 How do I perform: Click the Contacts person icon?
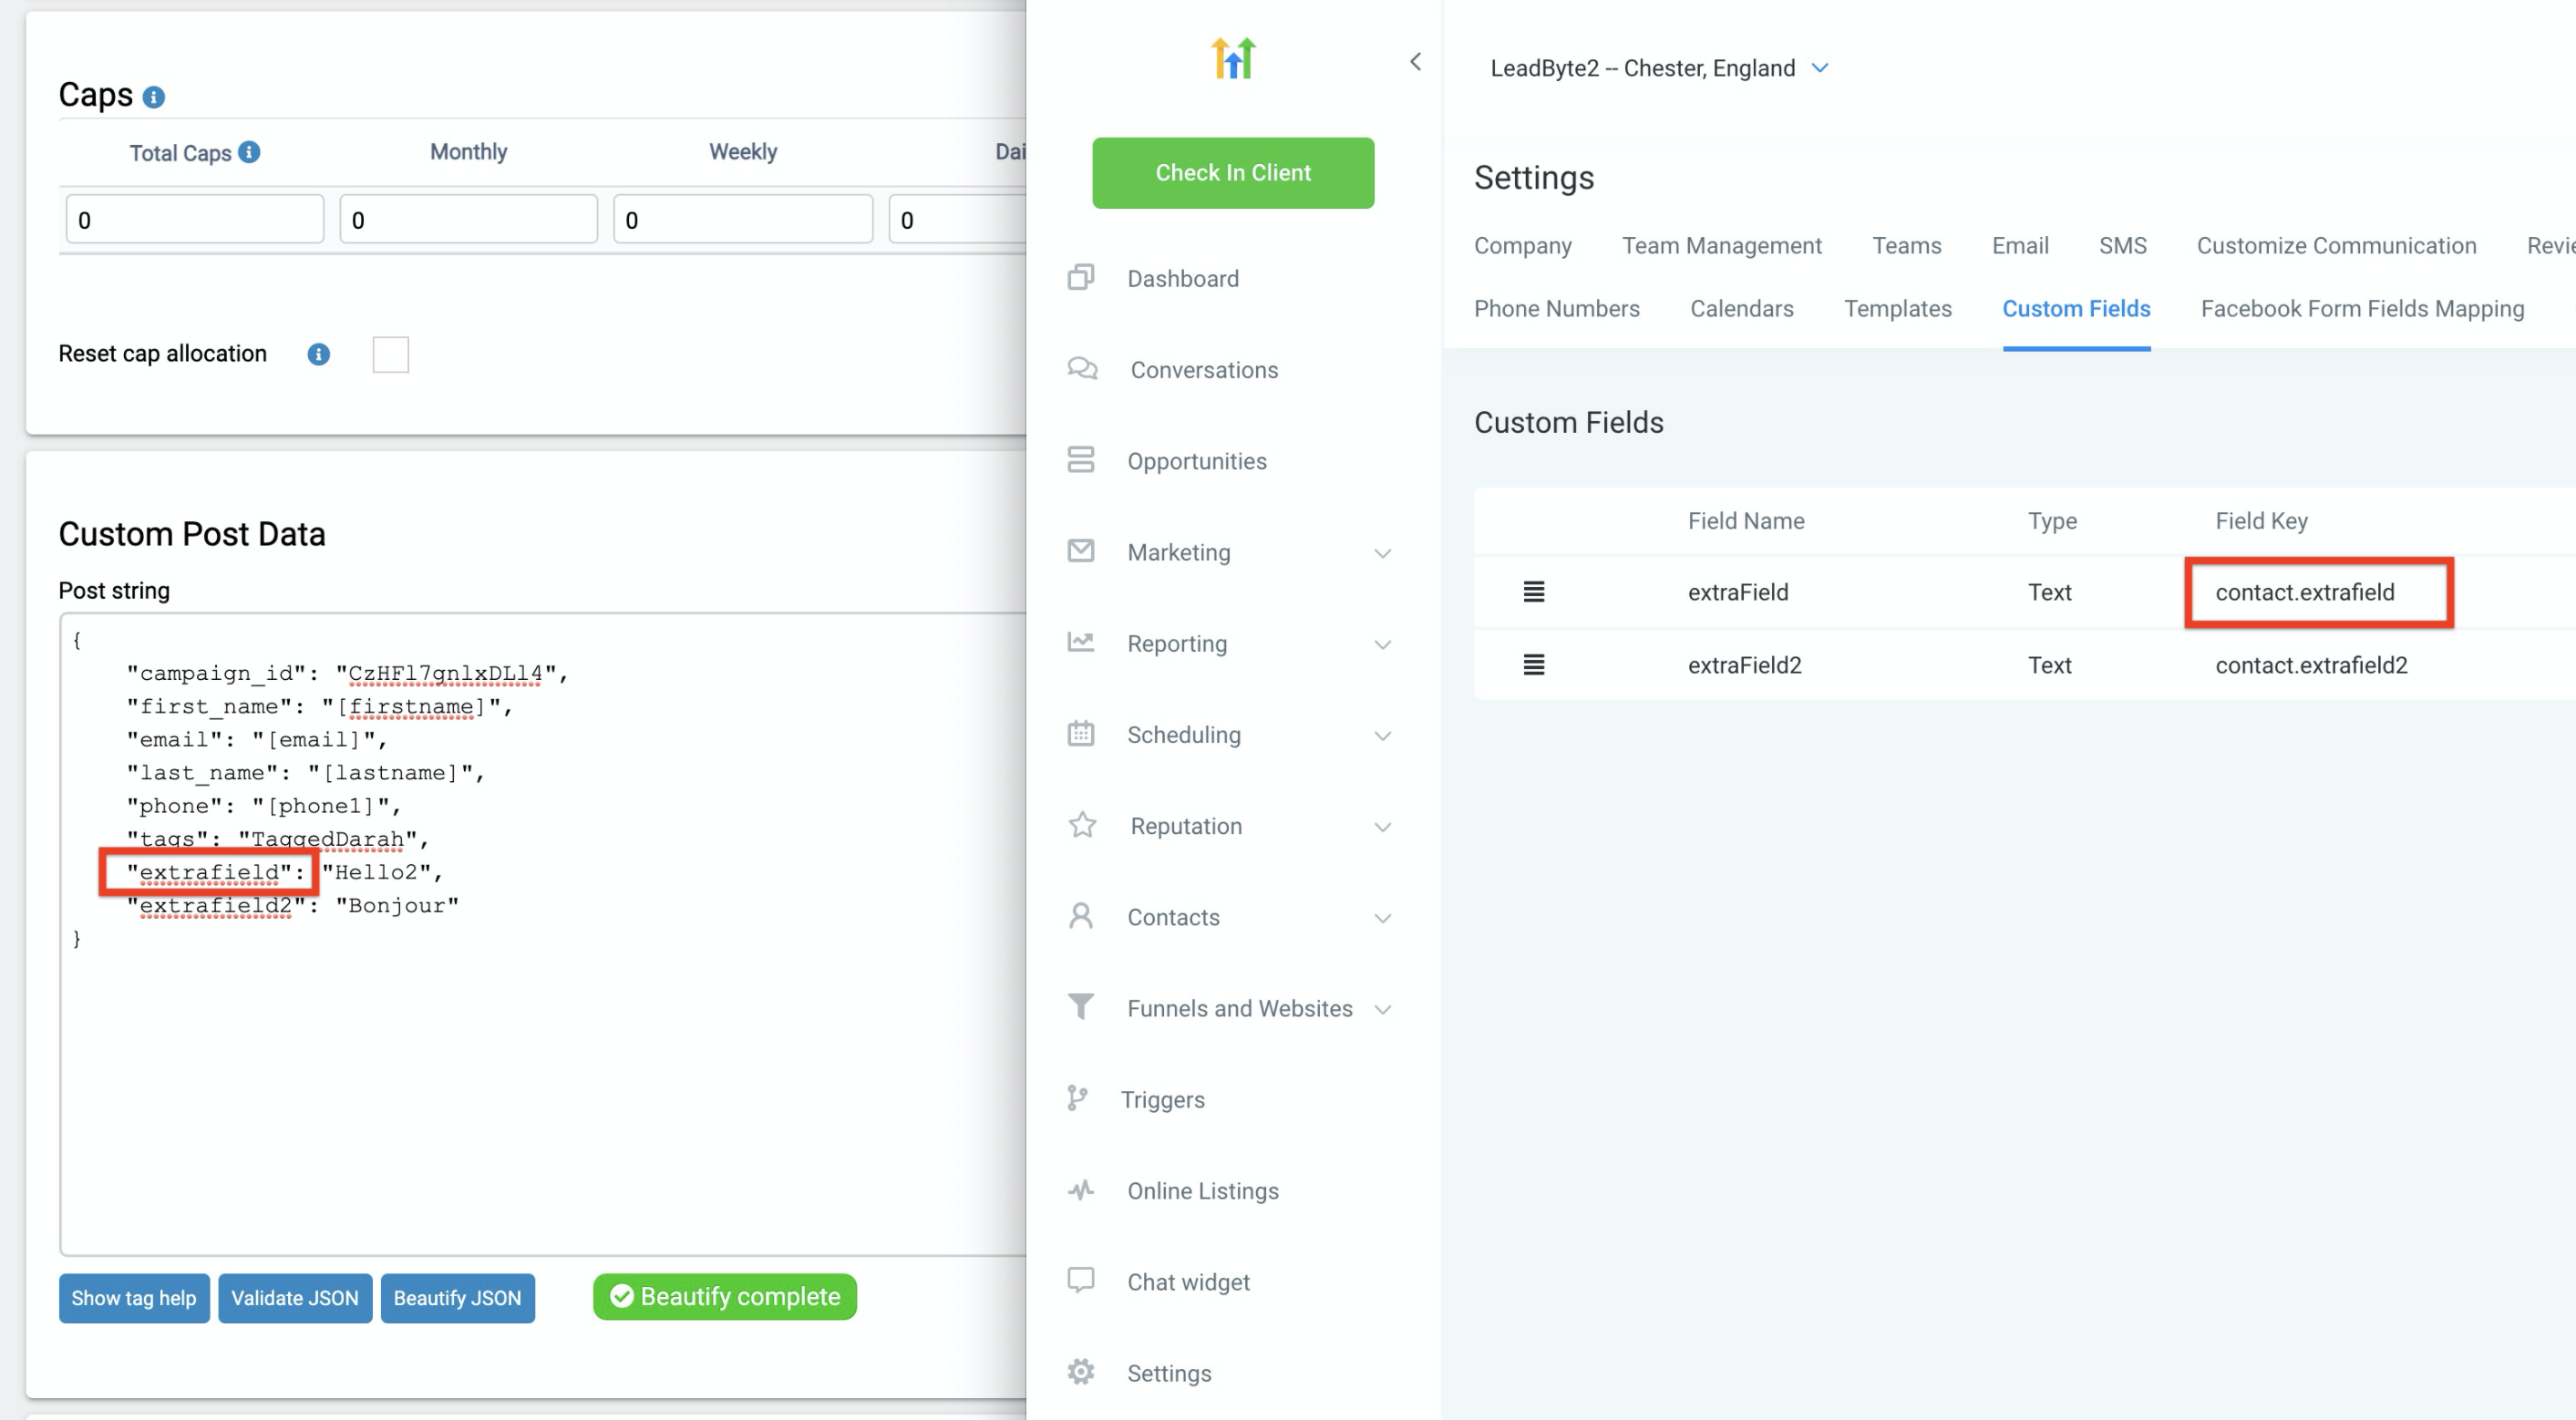1081,916
